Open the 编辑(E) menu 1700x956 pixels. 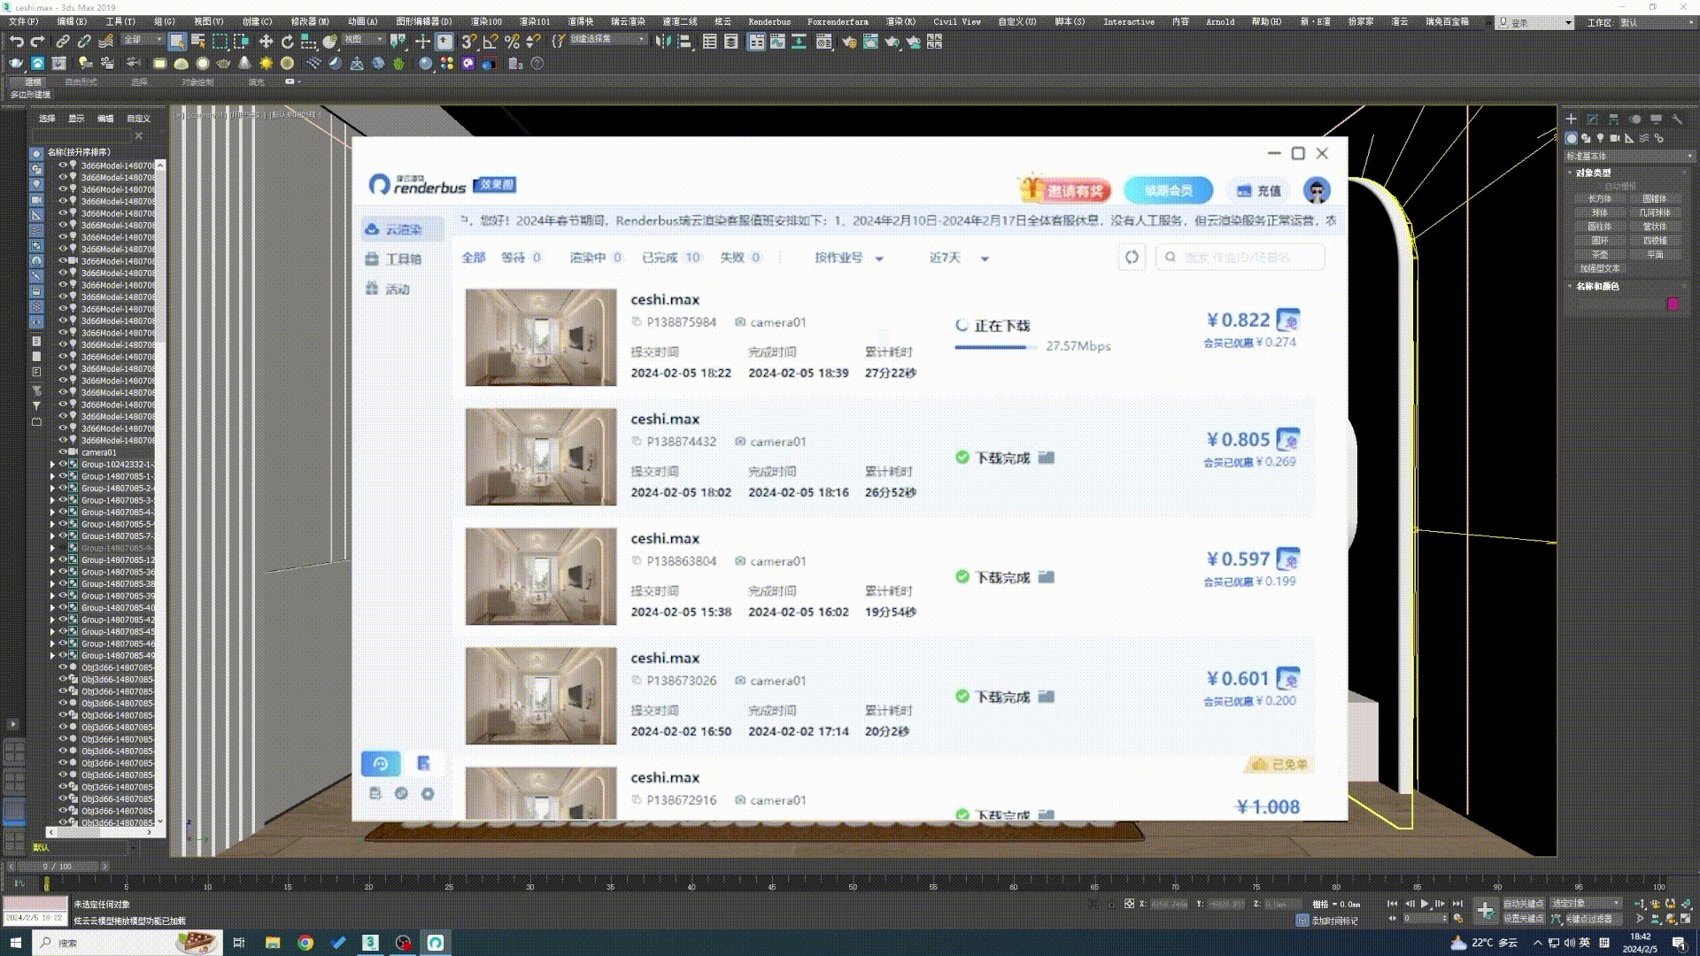point(72,21)
